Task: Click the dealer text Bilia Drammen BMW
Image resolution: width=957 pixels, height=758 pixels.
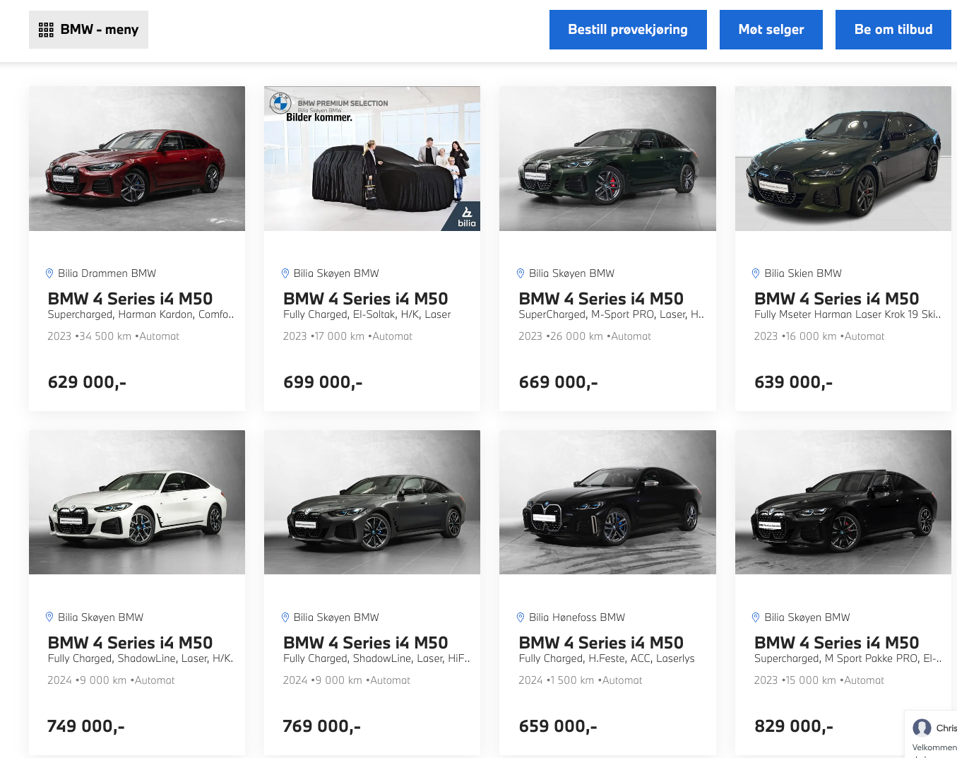Action: (x=107, y=273)
